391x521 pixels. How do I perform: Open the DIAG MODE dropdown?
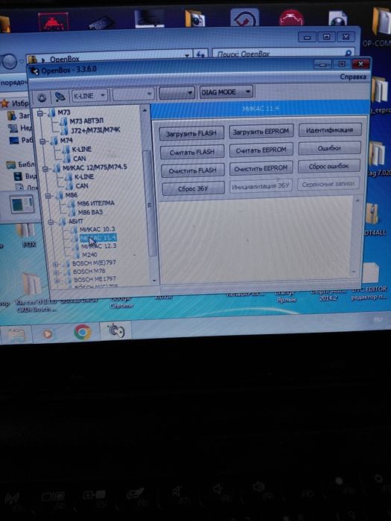[x=226, y=92]
